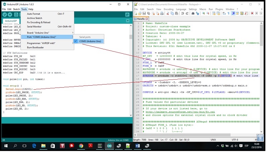Screen dimensions: 266x152
Task: Click palmavr.sourceforge.net link in Makefile
Action: coord(180,112)
